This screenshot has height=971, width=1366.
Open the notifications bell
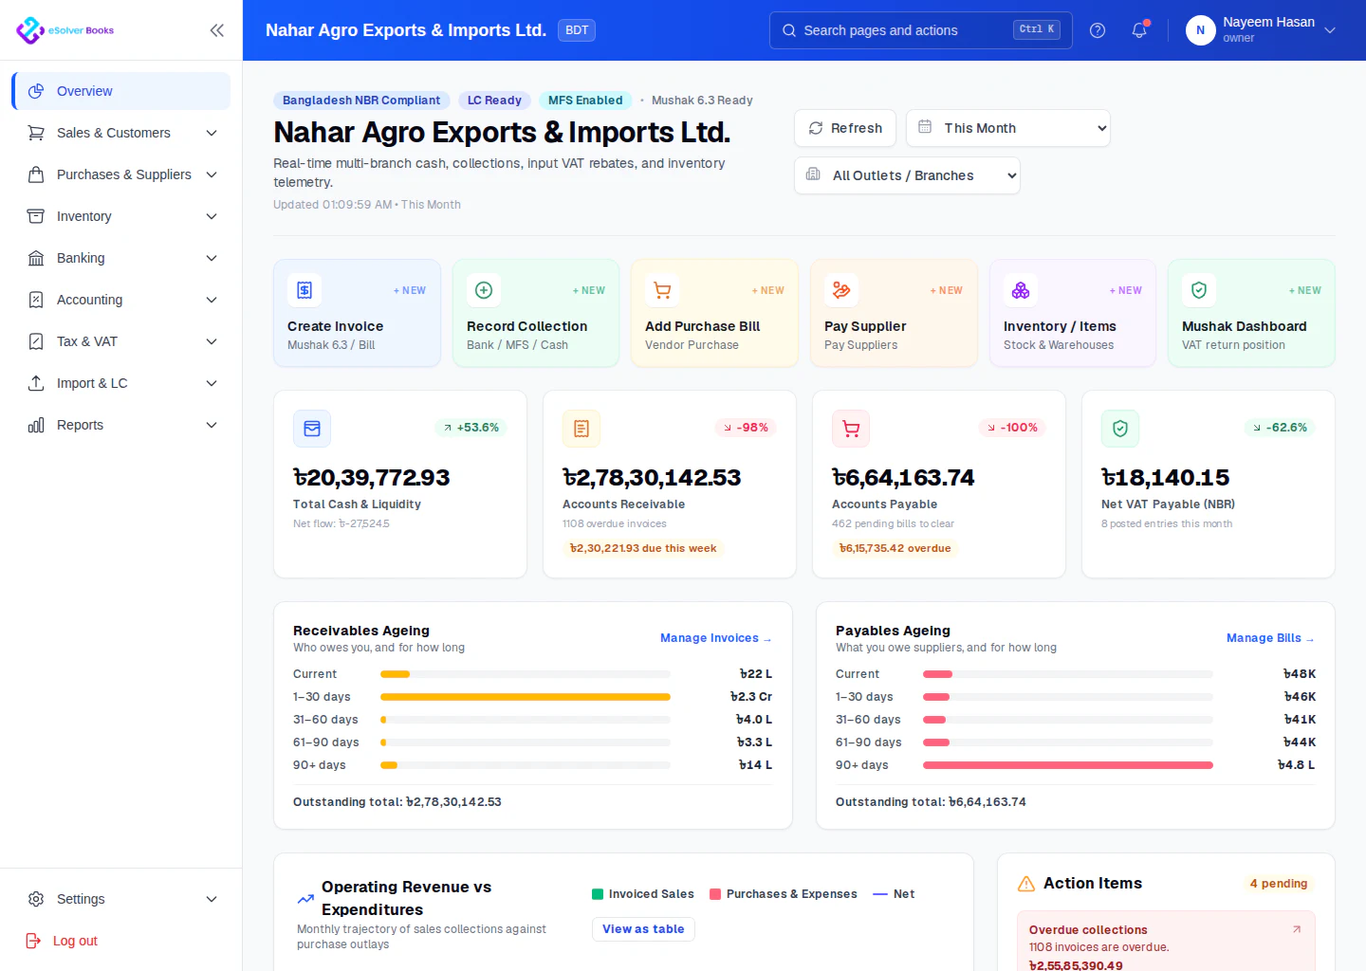(x=1139, y=30)
